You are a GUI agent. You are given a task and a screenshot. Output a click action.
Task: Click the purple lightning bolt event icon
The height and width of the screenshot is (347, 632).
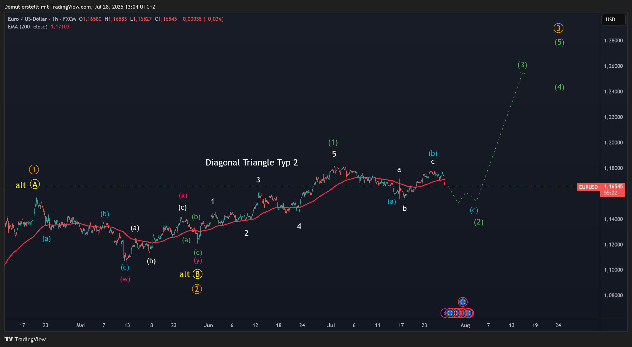pos(444,313)
